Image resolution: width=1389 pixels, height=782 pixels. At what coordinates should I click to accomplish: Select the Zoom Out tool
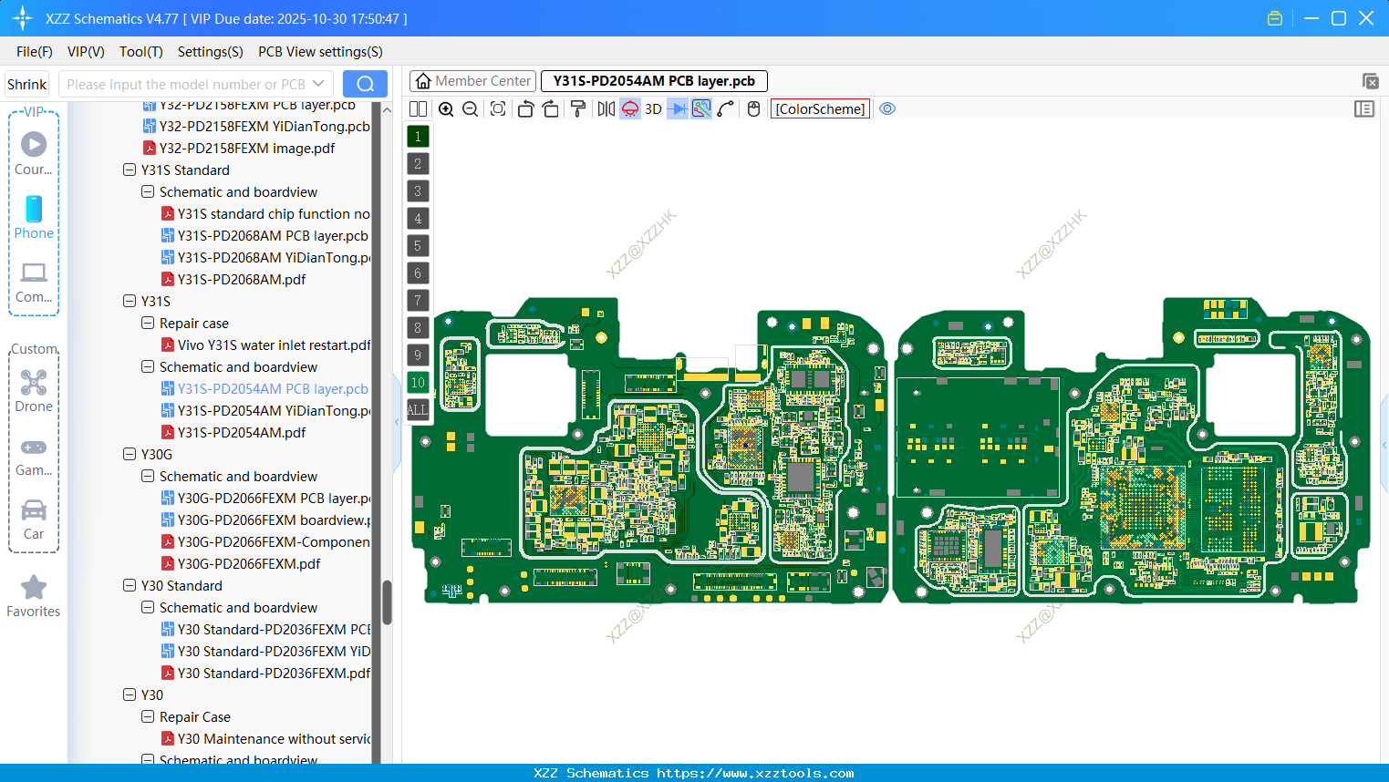(x=470, y=108)
